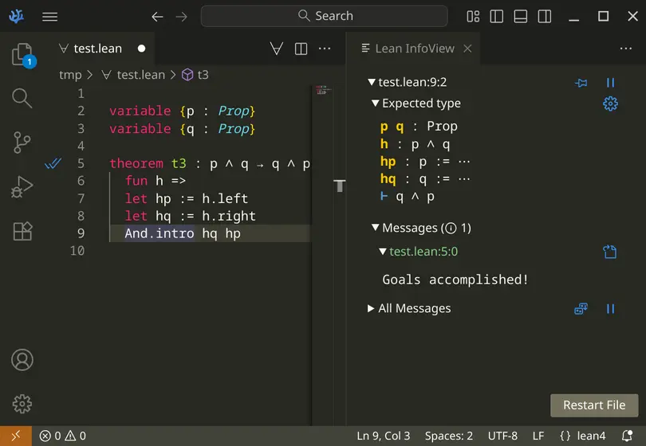Open the Lean 4 ∀ menu in editor toolbar
This screenshot has height=446, width=646.
coord(277,49)
